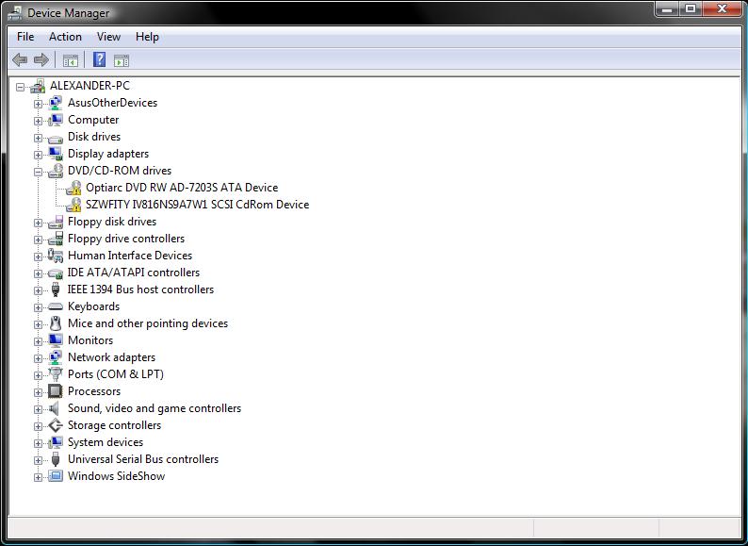The width and height of the screenshot is (748, 546).
Task: Minimize the Device Manager window
Action: pos(667,9)
